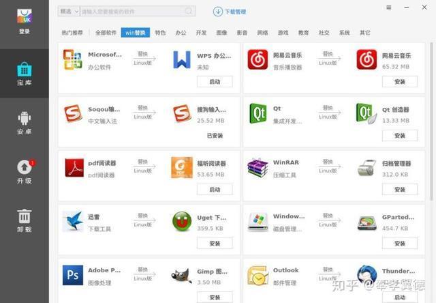Image resolution: width=436 pixels, height=303 pixels.
Task: Switch to the 图像 tab
Action: (x=221, y=33)
